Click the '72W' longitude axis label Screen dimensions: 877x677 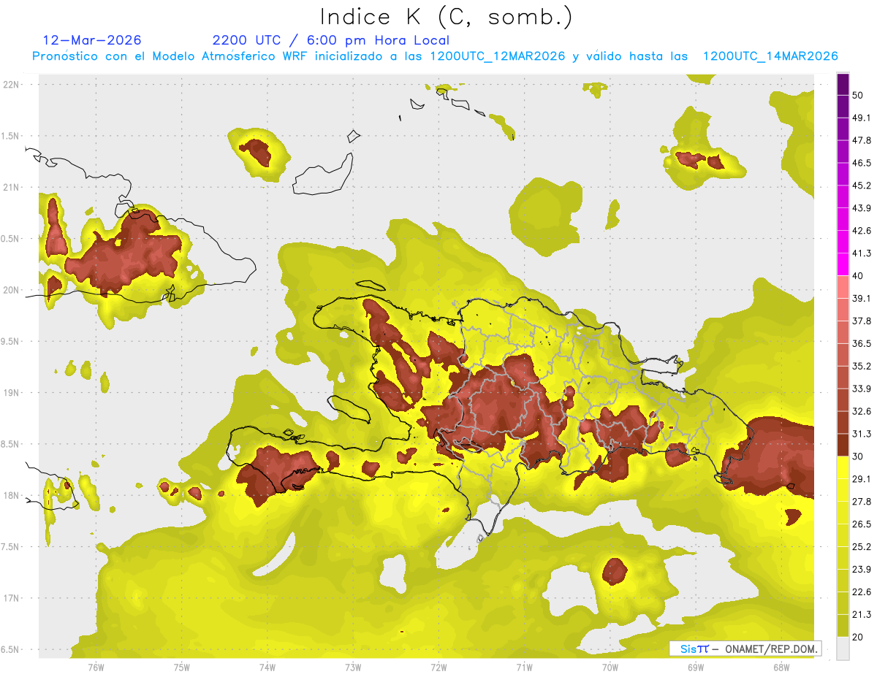tap(438, 667)
